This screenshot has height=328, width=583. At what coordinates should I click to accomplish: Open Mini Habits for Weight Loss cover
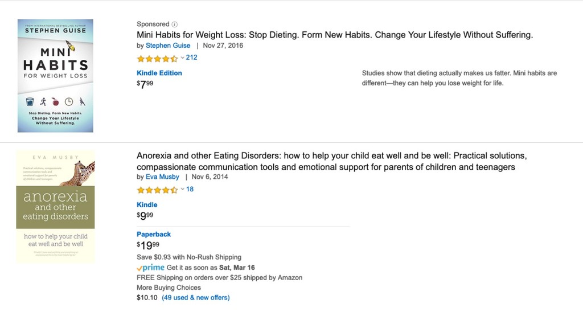[55, 76]
